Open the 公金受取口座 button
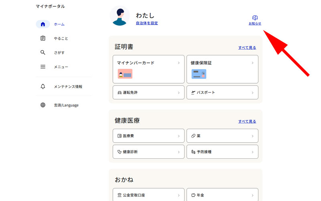The height and width of the screenshot is (201, 321). pyautogui.click(x=148, y=195)
